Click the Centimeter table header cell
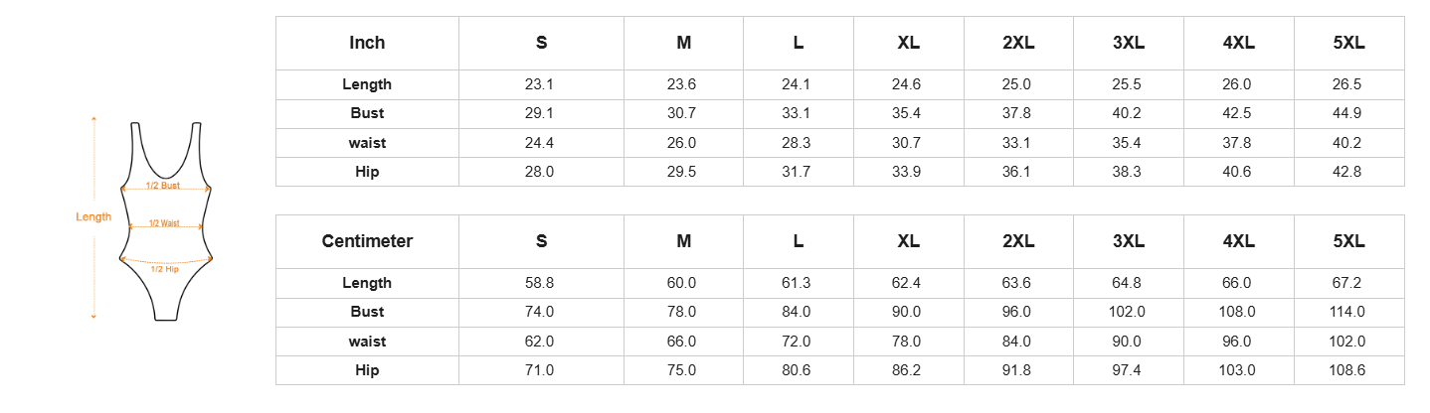 point(367,241)
